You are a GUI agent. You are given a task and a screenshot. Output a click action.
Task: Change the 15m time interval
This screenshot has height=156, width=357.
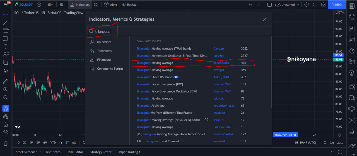point(50,5)
